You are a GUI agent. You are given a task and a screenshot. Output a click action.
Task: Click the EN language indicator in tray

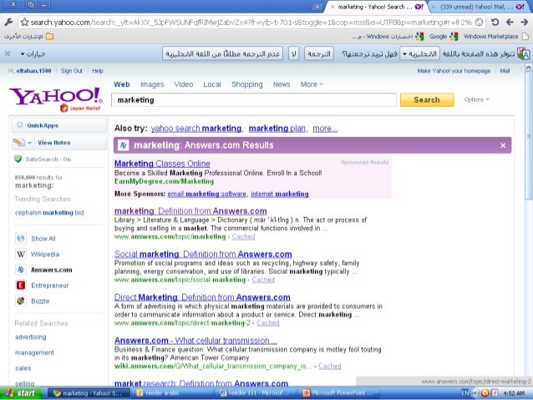(x=465, y=392)
